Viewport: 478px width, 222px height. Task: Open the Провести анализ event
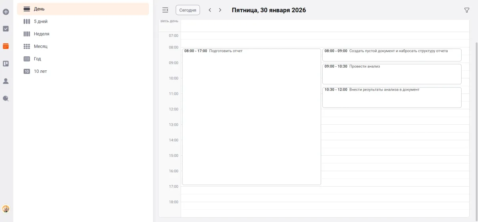click(392, 73)
